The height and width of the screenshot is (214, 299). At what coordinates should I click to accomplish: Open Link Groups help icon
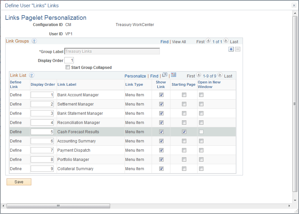(34, 41)
